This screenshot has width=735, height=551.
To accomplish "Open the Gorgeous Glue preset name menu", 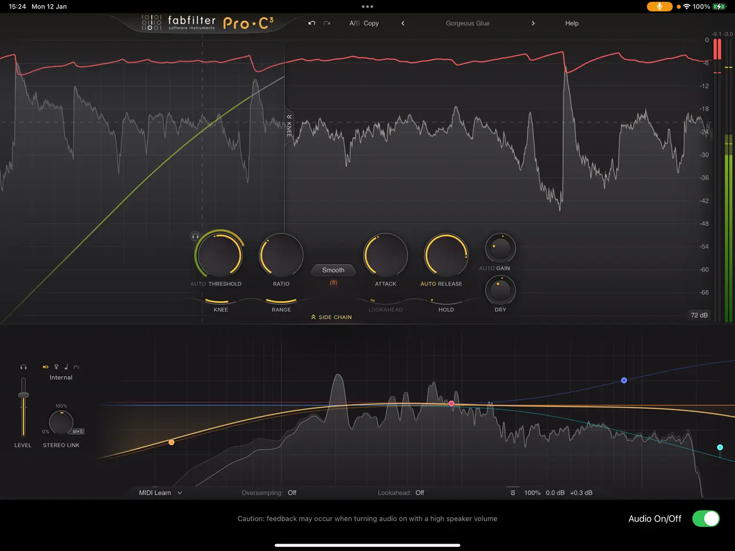I will point(468,23).
